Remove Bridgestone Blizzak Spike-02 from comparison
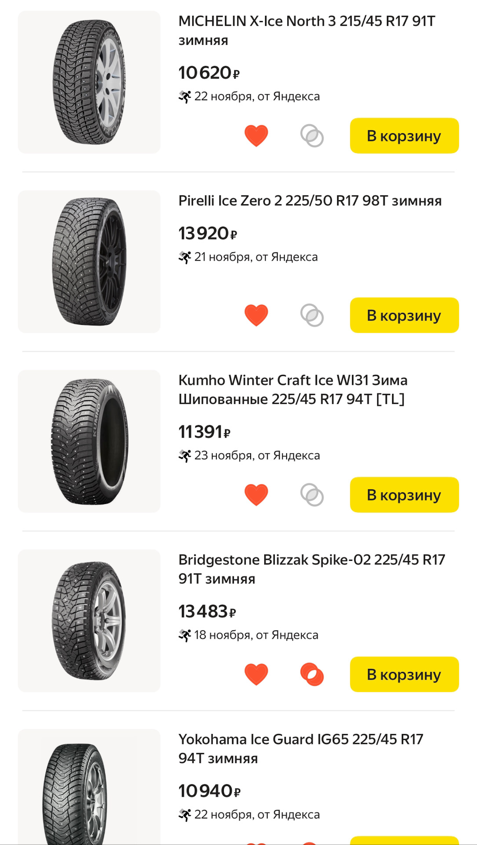Viewport: 477px width, 845px height. pos(312,674)
